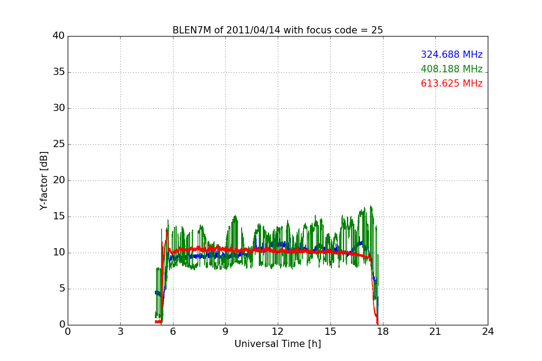Click the y-axis tick label 35
The image size is (542, 361).
[x=59, y=72]
